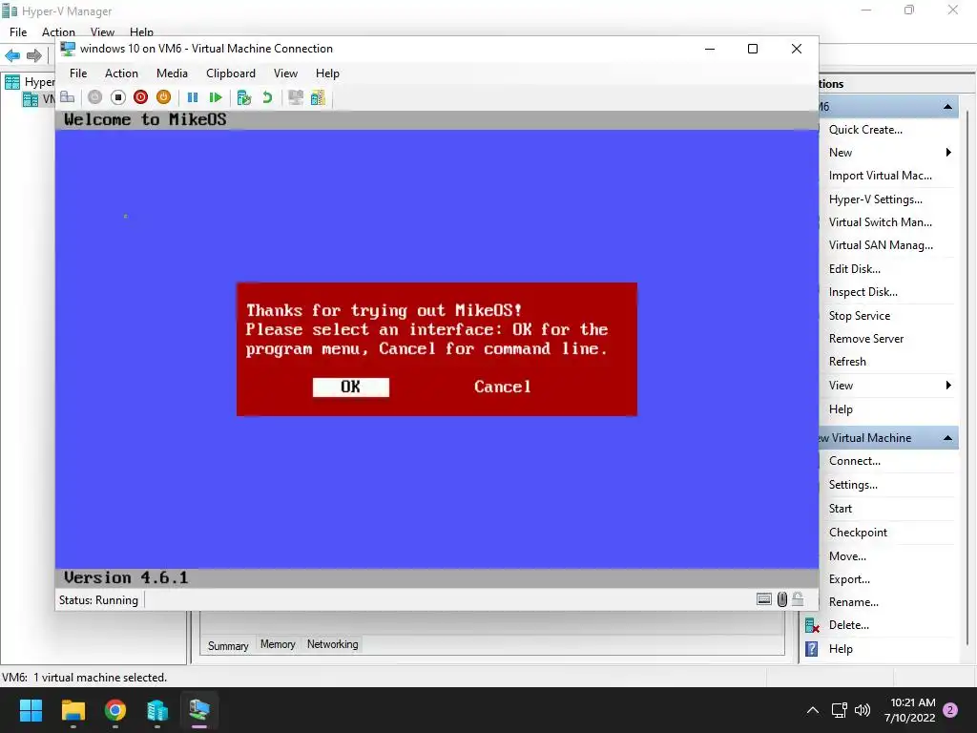Expand the New submenu arrow
Screen dimensions: 977x733
click(x=948, y=153)
